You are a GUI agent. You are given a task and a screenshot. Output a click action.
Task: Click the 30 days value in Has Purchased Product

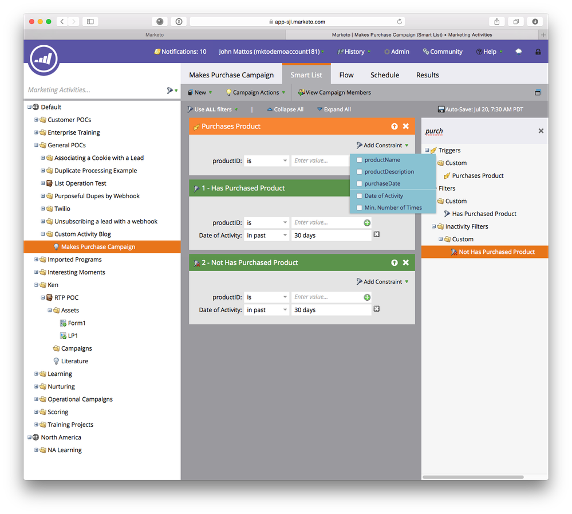tap(332, 236)
